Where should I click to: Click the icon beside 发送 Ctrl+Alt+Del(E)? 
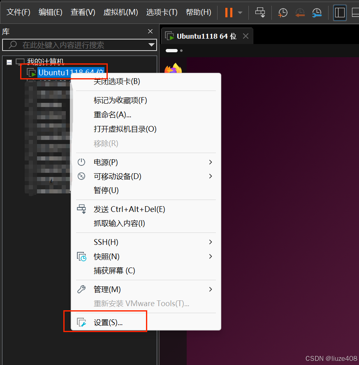81,209
